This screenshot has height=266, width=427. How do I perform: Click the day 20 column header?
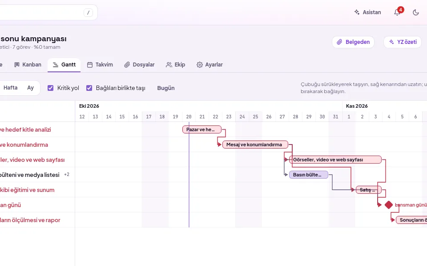coord(189,117)
